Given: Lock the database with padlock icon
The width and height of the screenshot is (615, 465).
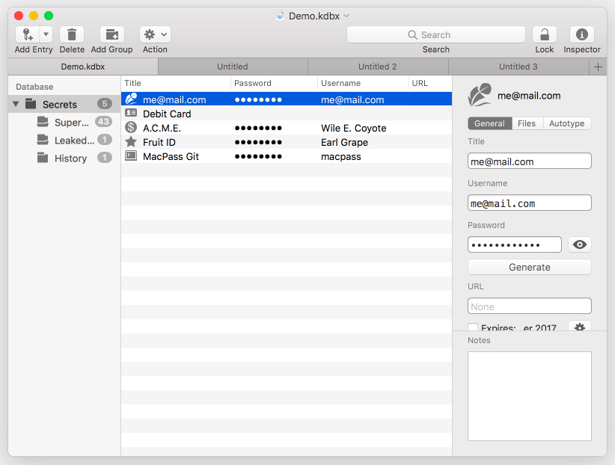Looking at the screenshot, I should [544, 34].
